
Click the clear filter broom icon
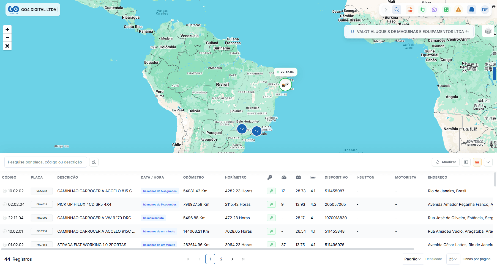94,162
